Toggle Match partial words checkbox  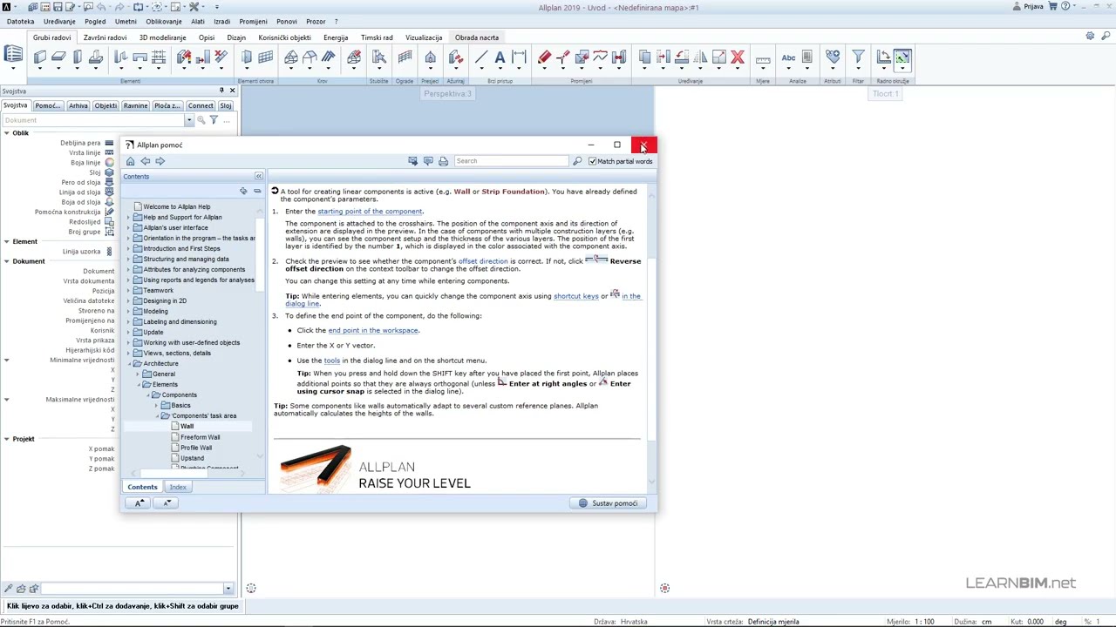[593, 161]
